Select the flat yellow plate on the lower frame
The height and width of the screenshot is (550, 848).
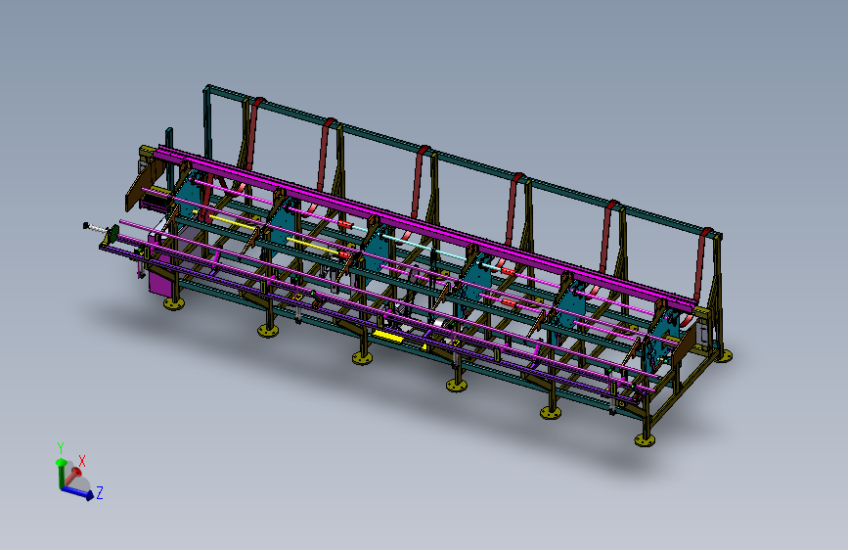tap(387, 337)
